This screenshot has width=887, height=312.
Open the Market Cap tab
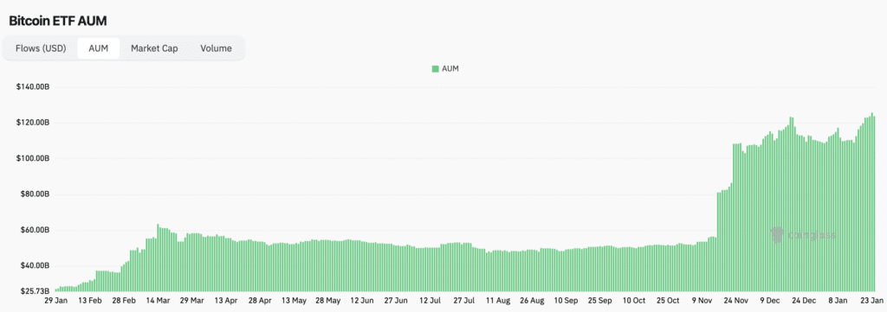click(x=154, y=48)
